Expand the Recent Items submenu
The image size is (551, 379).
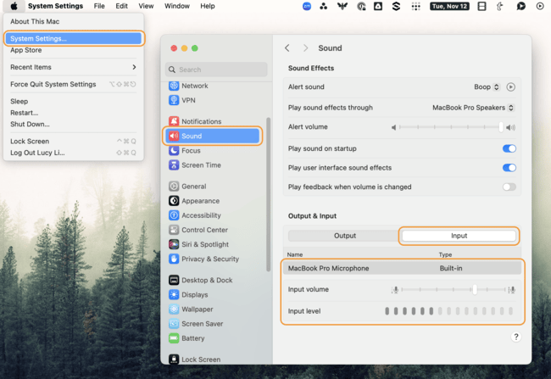click(x=73, y=67)
